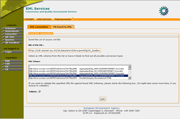Select the blank '--' schema option
180x119 pixels.
pyautogui.click(x=79, y=67)
